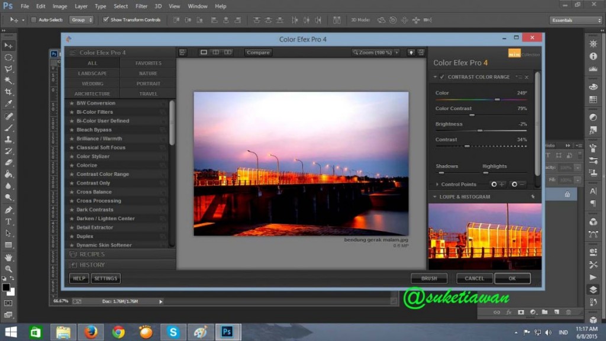
Task: Disable the Contrast Color Range filter checkmark
Action: click(442, 77)
